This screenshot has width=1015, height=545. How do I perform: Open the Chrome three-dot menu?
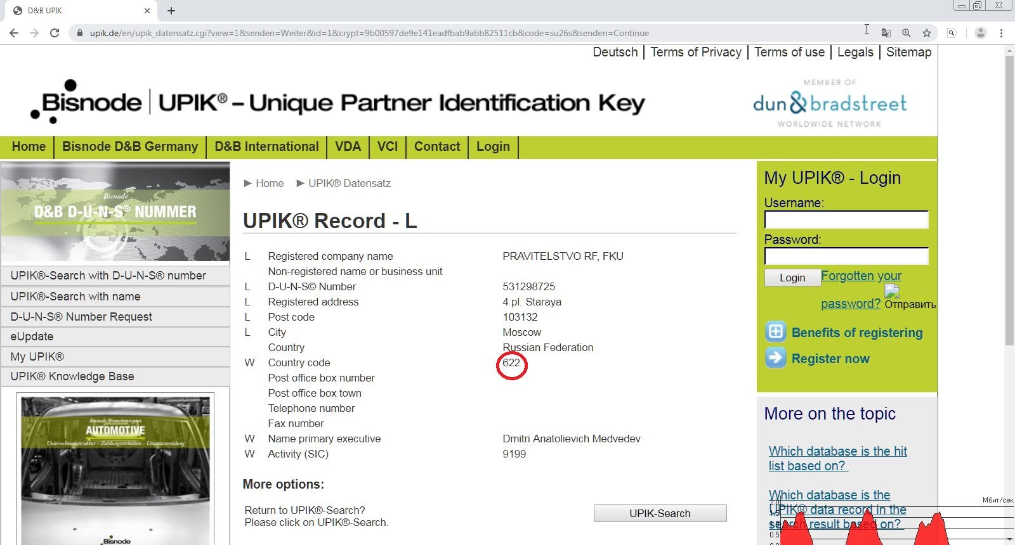pos(1001,33)
